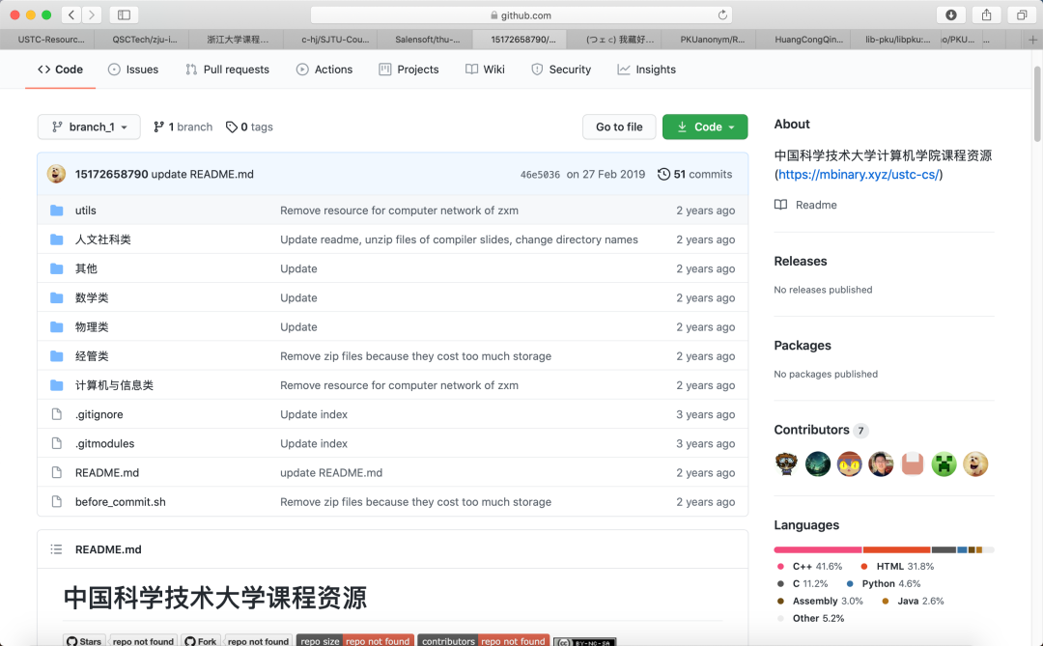Open README table of contents list icon
Viewport: 1043px width, 646px height.
(x=57, y=549)
